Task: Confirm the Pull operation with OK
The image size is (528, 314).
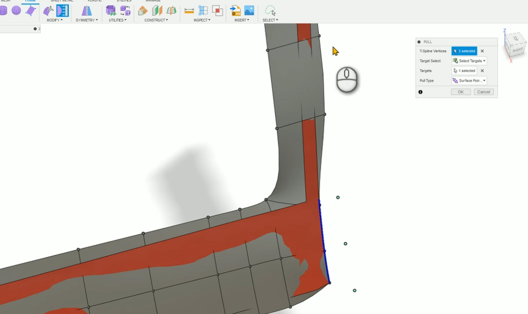Action: pos(460,92)
